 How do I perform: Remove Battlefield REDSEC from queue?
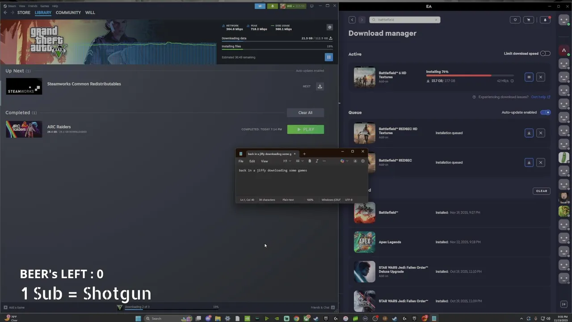[540, 162]
